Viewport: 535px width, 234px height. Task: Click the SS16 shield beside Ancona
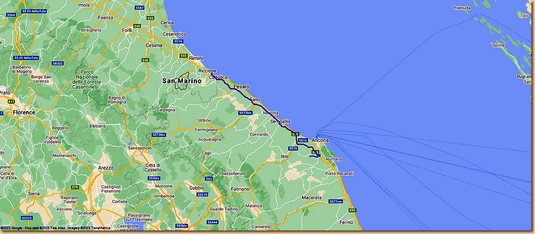[x=303, y=140]
